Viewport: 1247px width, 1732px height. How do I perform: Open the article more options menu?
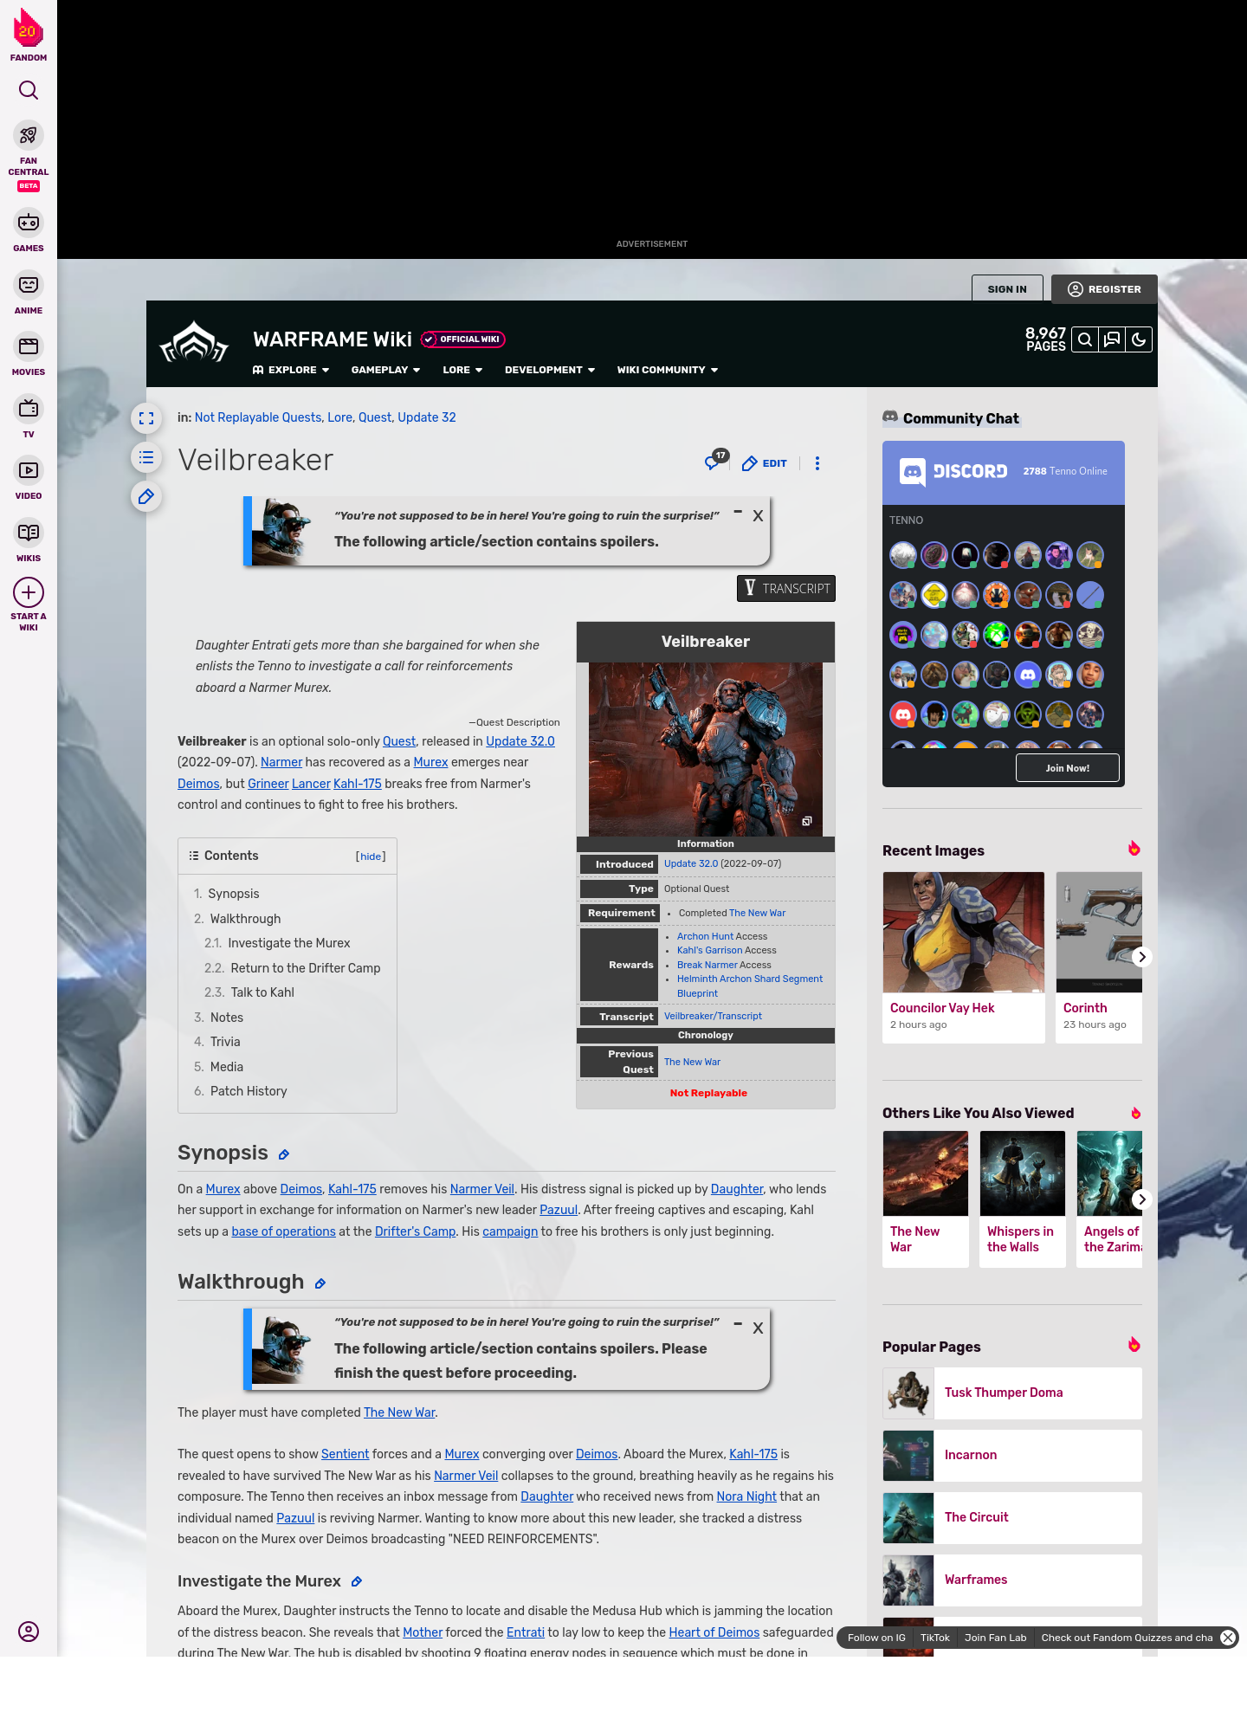[817, 463]
